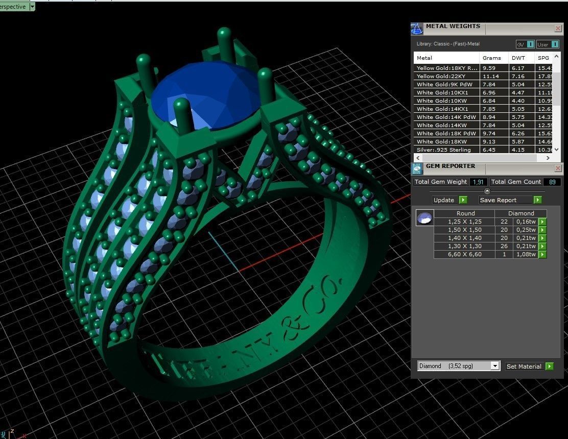
Task: Select the White Gold:9K PdW row
Action: pos(483,84)
